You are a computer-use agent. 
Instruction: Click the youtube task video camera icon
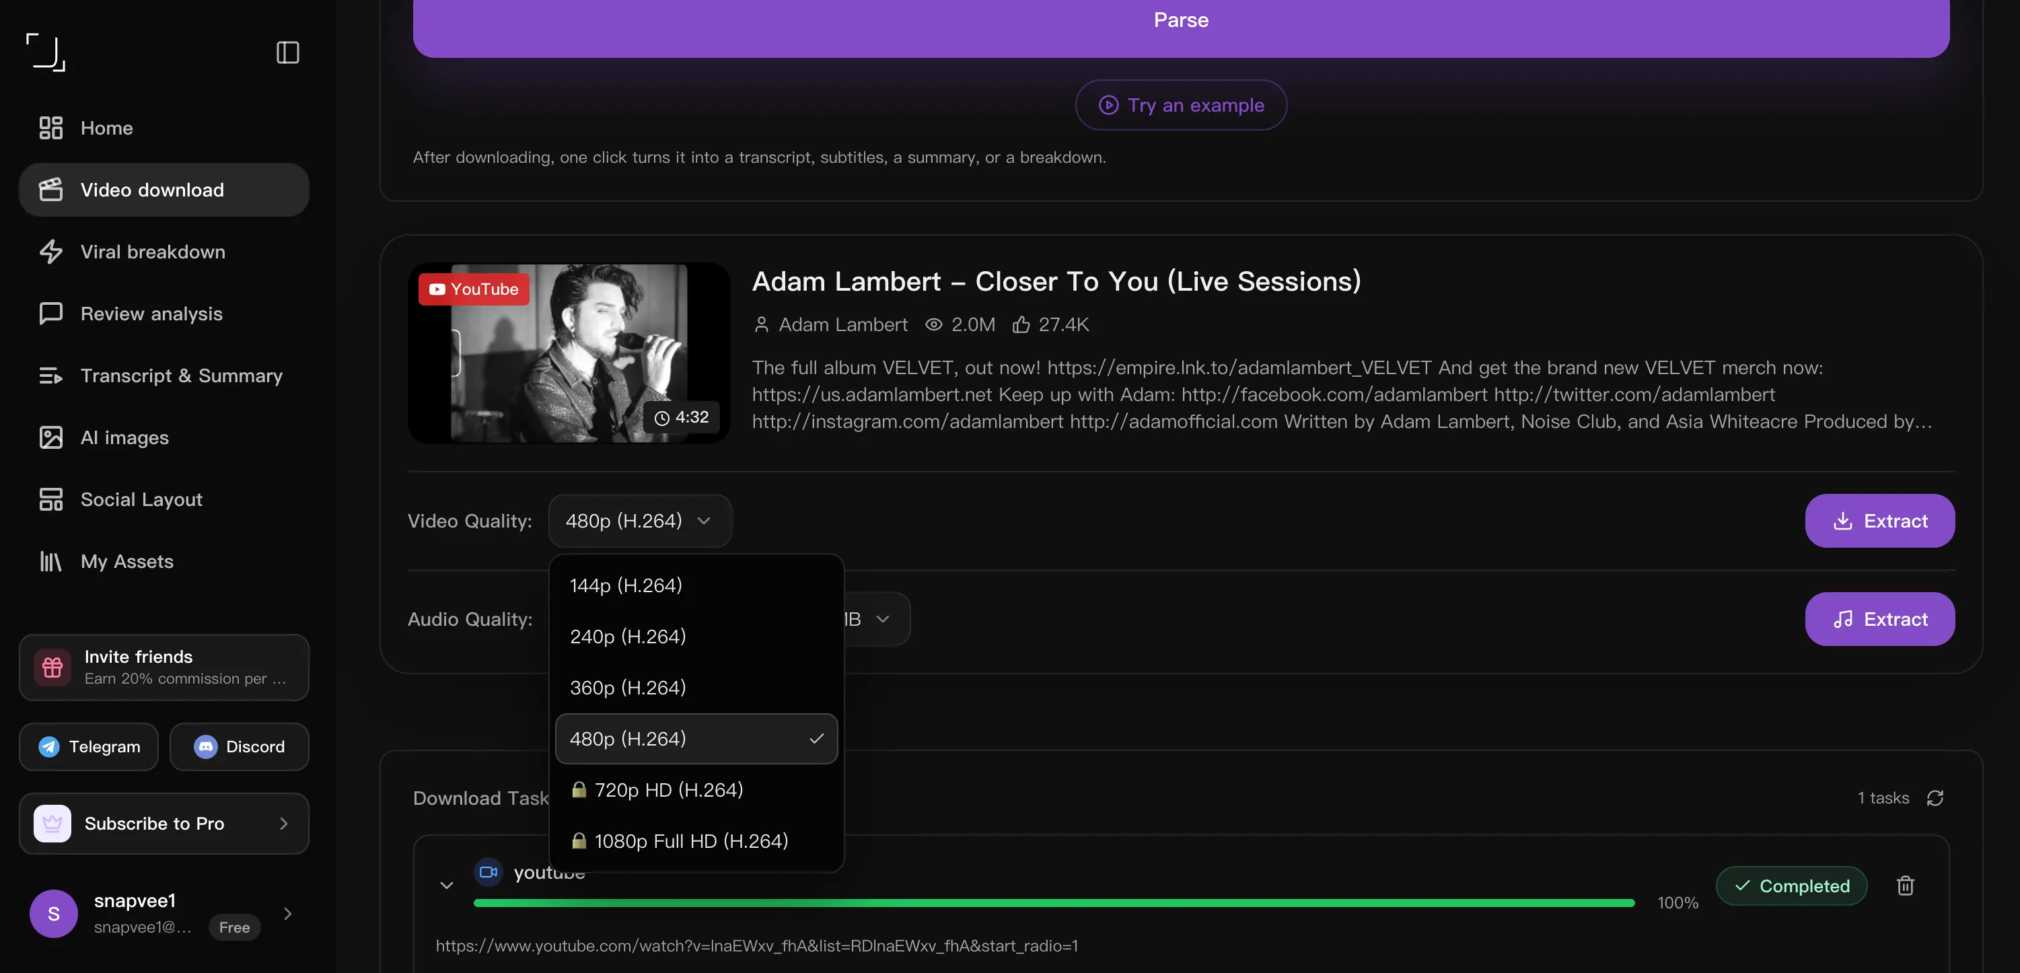point(489,872)
